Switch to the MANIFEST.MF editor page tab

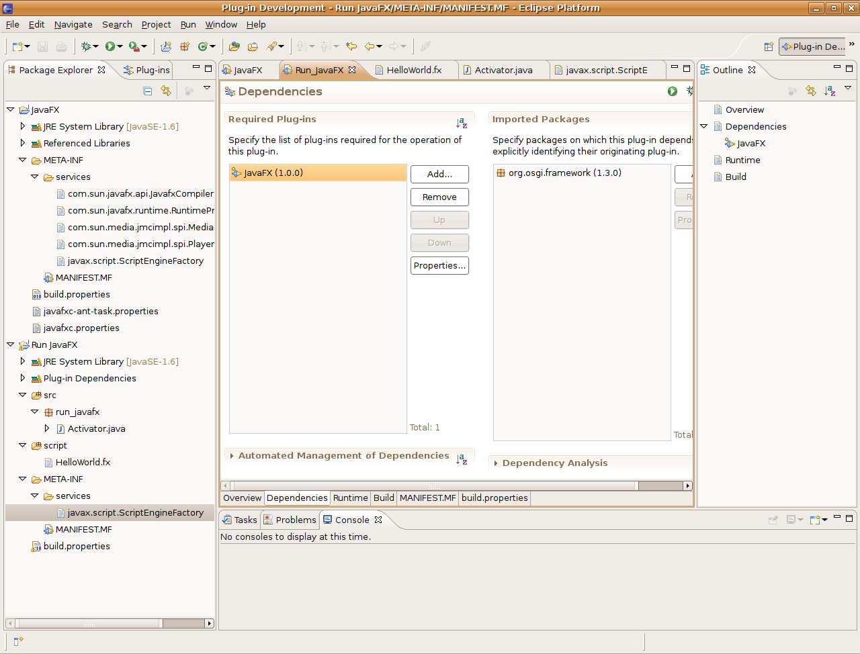click(x=427, y=498)
